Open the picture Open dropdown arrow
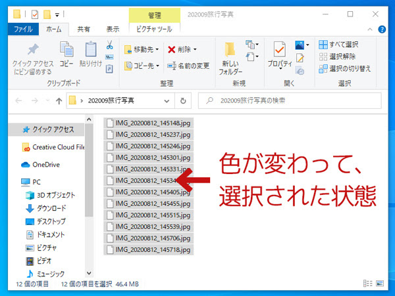 tap(307, 45)
